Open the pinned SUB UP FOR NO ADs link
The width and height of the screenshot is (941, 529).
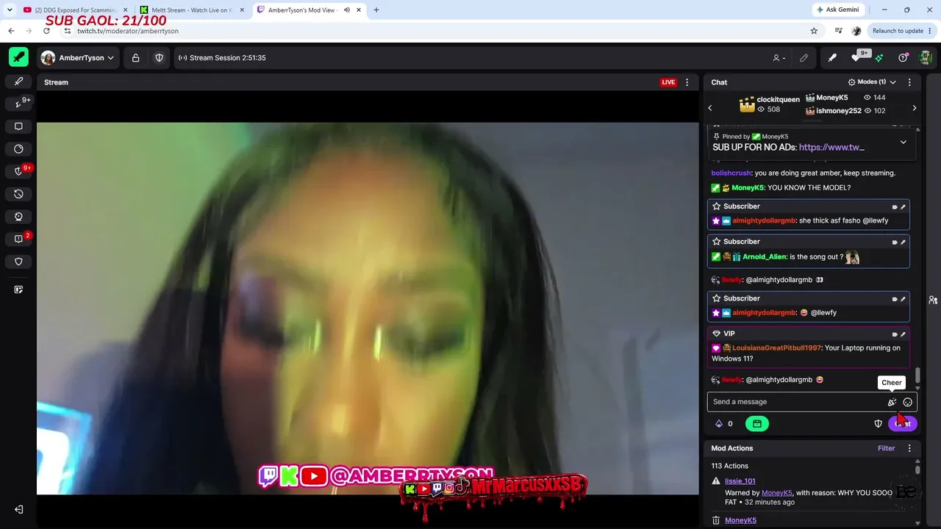pyautogui.click(x=831, y=148)
